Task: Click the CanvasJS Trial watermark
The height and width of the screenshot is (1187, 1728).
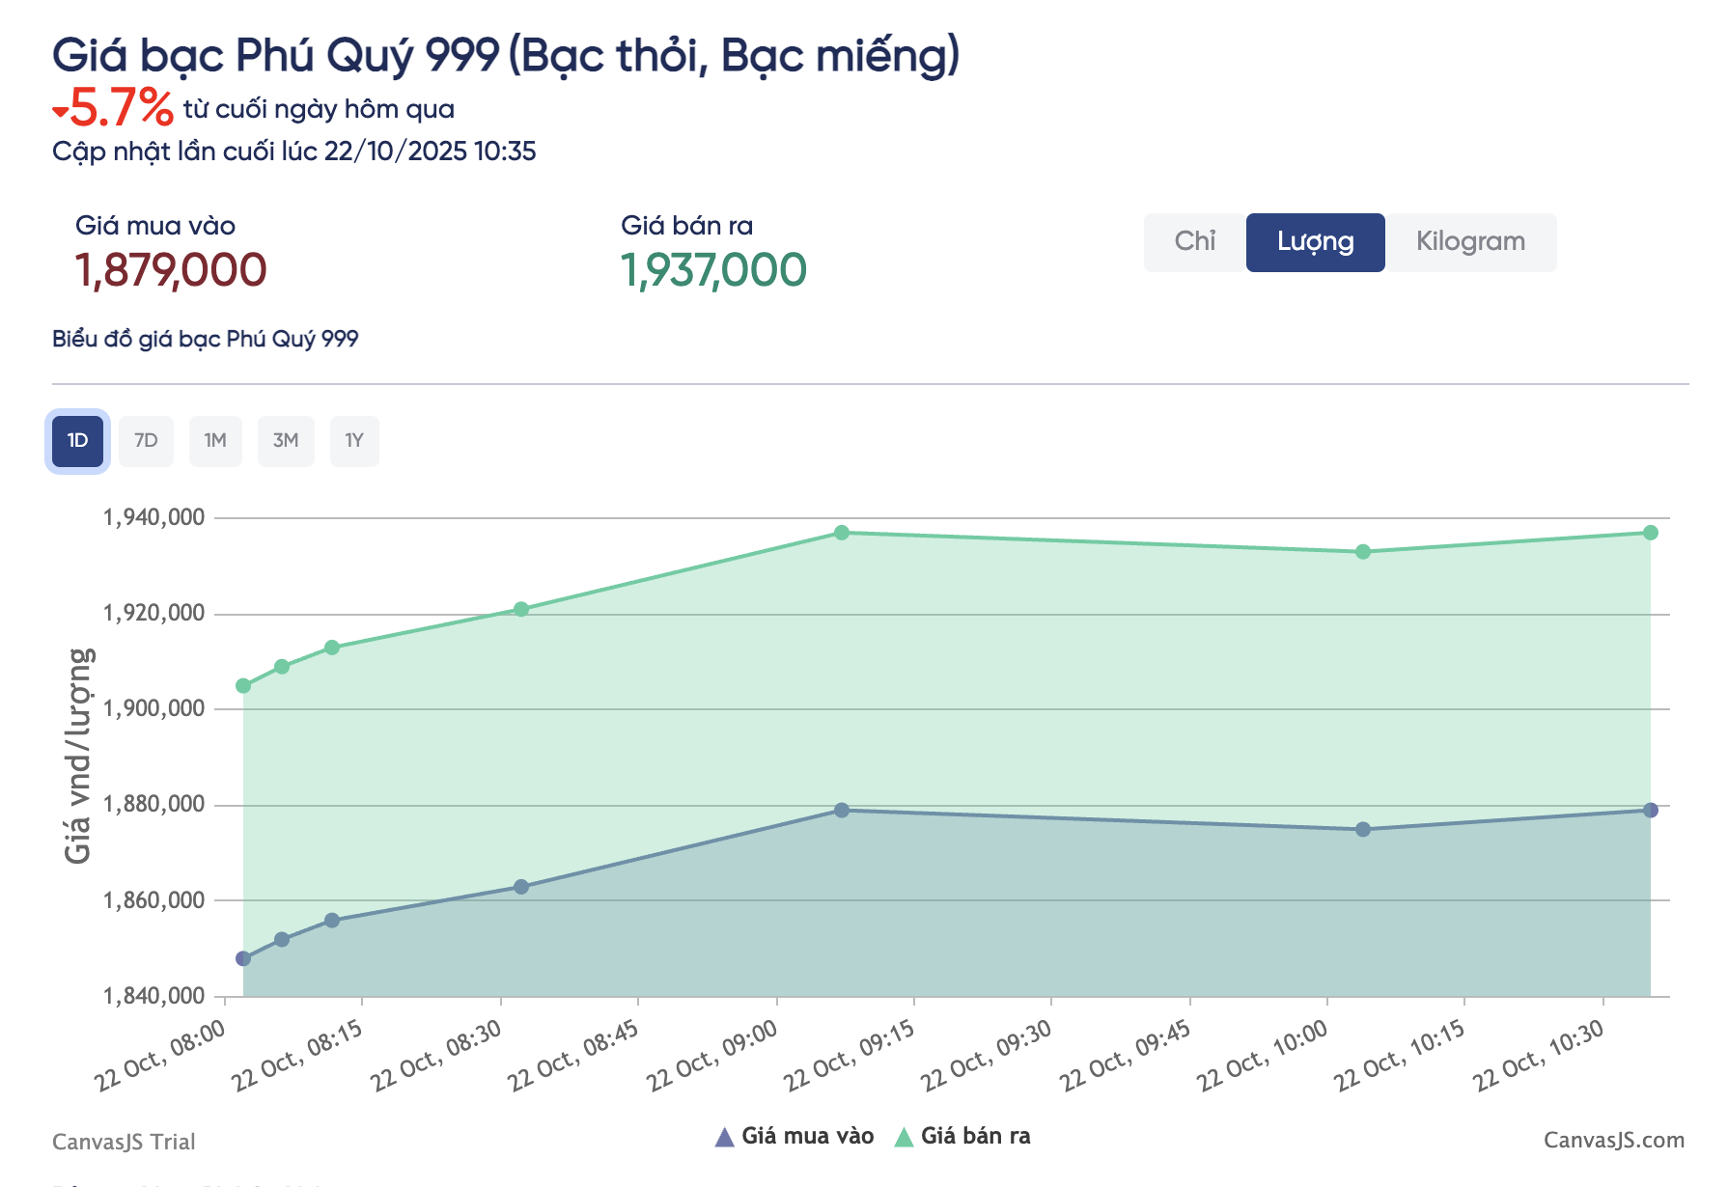Action: 124,1142
